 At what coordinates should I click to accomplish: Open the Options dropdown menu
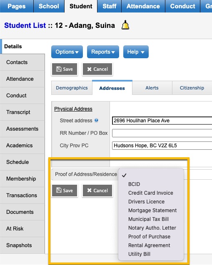point(67,52)
